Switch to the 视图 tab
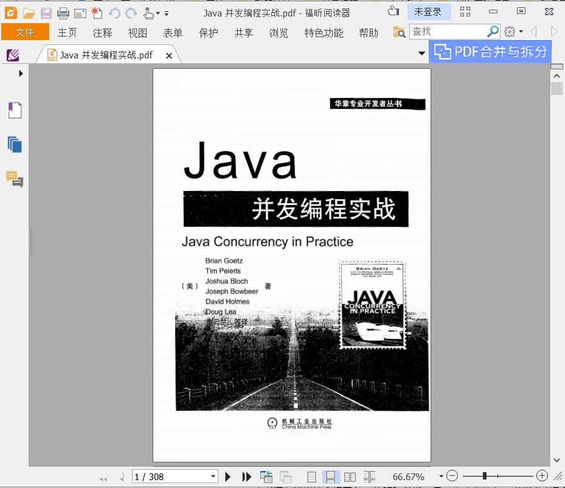The width and height of the screenshot is (565, 488). click(137, 33)
